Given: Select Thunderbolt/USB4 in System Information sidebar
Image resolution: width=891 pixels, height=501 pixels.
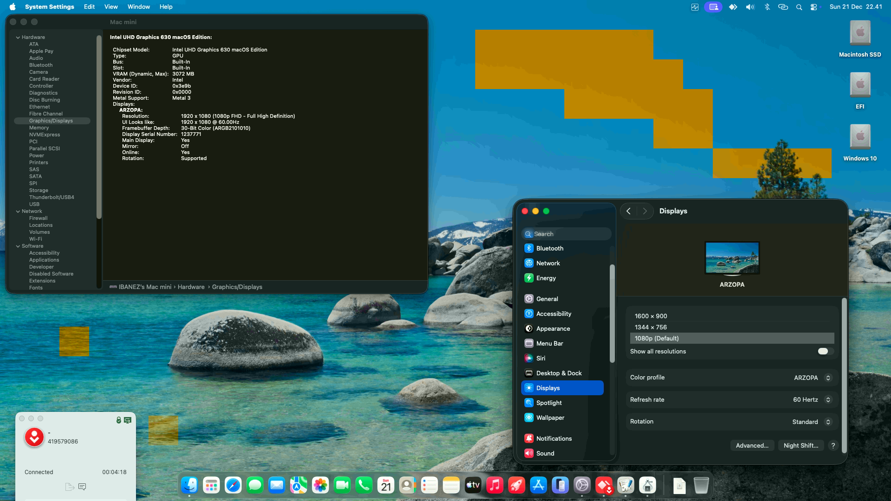Looking at the screenshot, I should 52,197.
